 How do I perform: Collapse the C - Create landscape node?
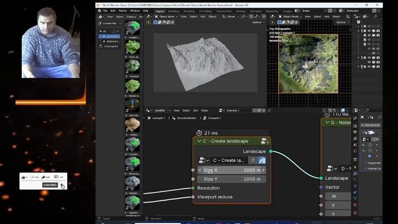[x=199, y=141]
